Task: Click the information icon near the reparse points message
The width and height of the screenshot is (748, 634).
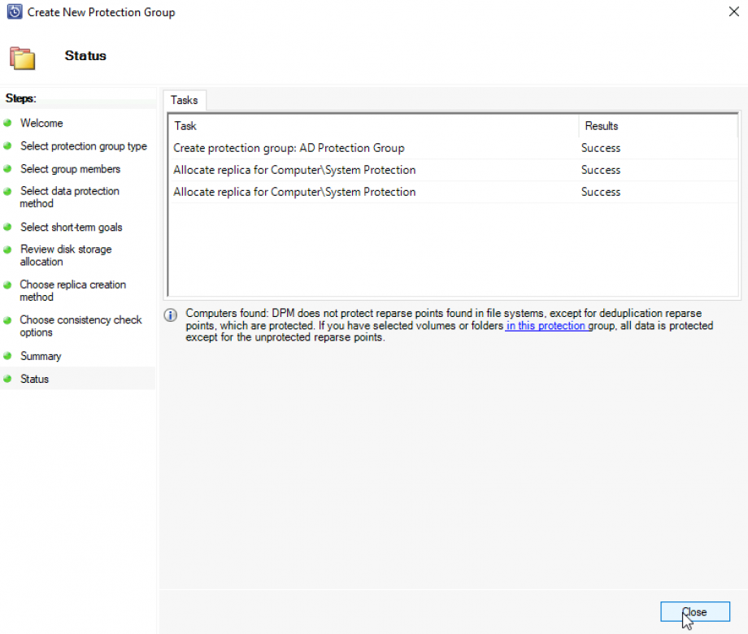Action: click(x=170, y=315)
